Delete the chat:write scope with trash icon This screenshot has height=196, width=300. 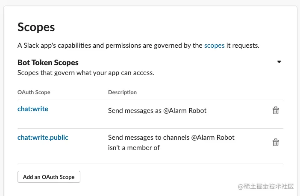click(x=276, y=110)
